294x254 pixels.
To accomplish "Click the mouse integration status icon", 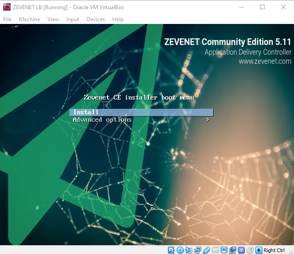I will tap(250, 250).
